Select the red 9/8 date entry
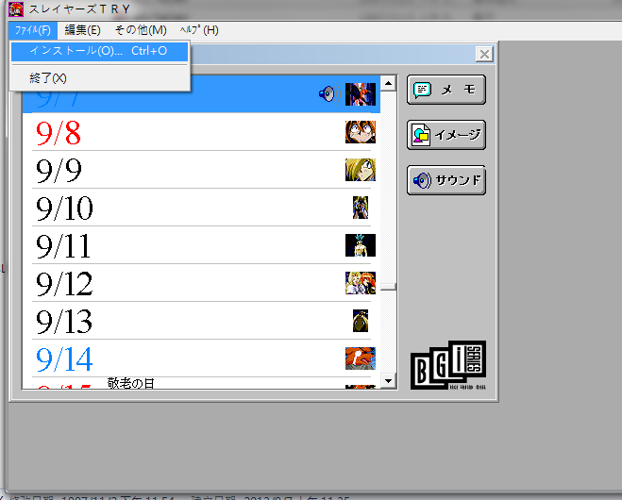The image size is (622, 500). pos(59,133)
